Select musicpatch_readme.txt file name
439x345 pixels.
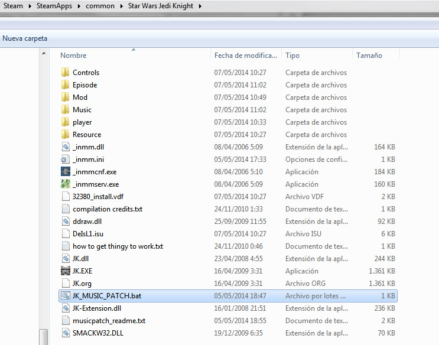[109, 321]
